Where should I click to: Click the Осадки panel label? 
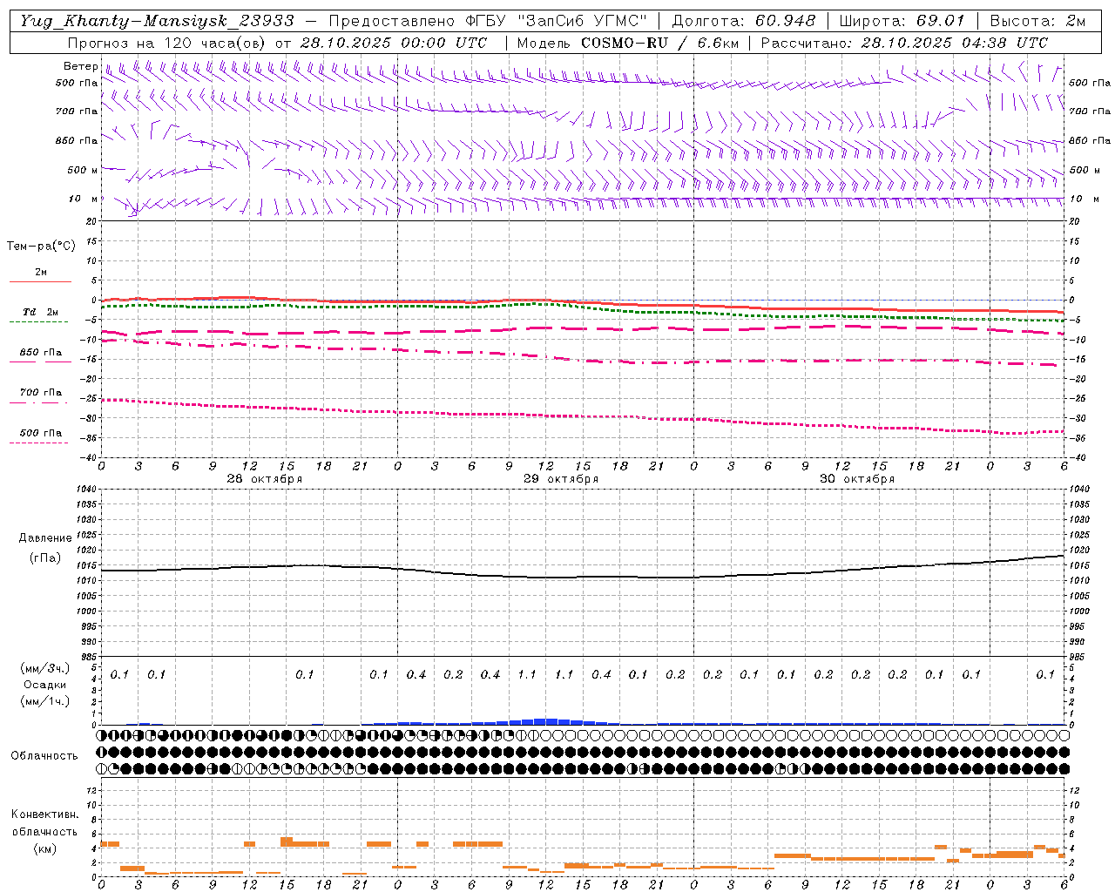[x=45, y=685]
